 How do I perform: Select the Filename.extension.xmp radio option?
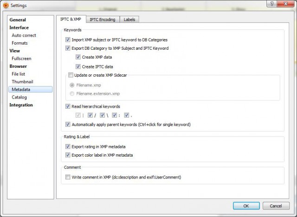point(72,93)
